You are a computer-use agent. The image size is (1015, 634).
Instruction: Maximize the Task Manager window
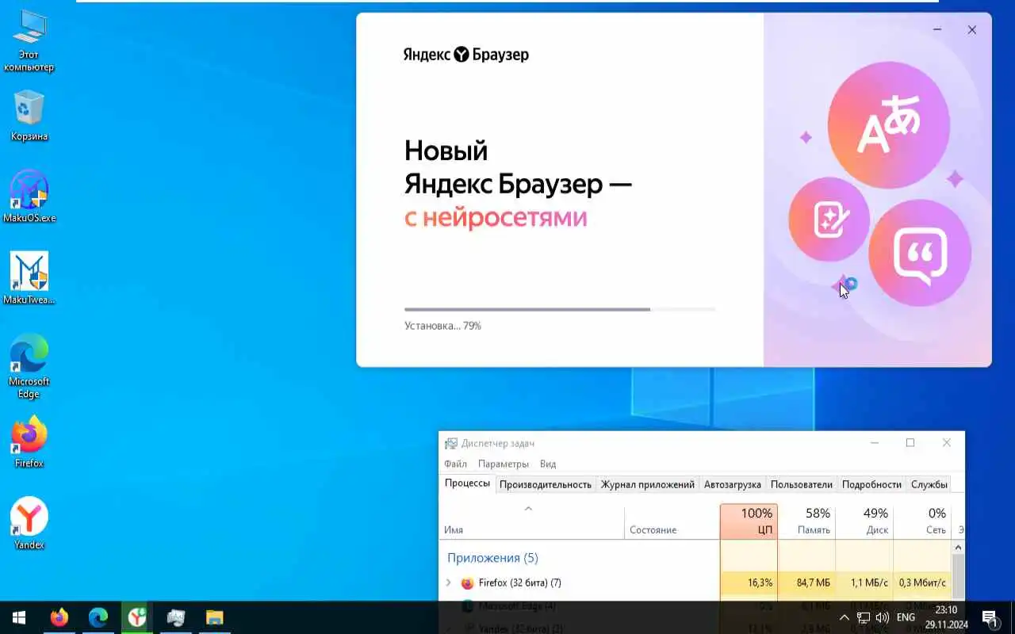click(910, 443)
